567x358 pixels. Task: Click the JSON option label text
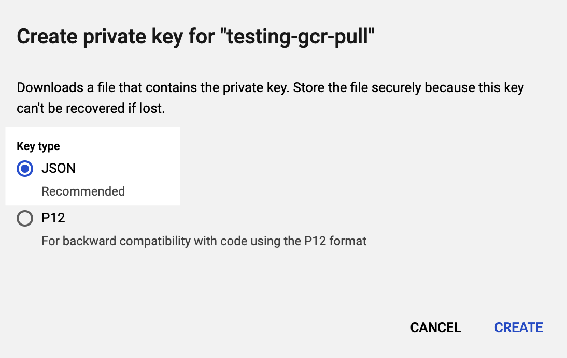59,169
